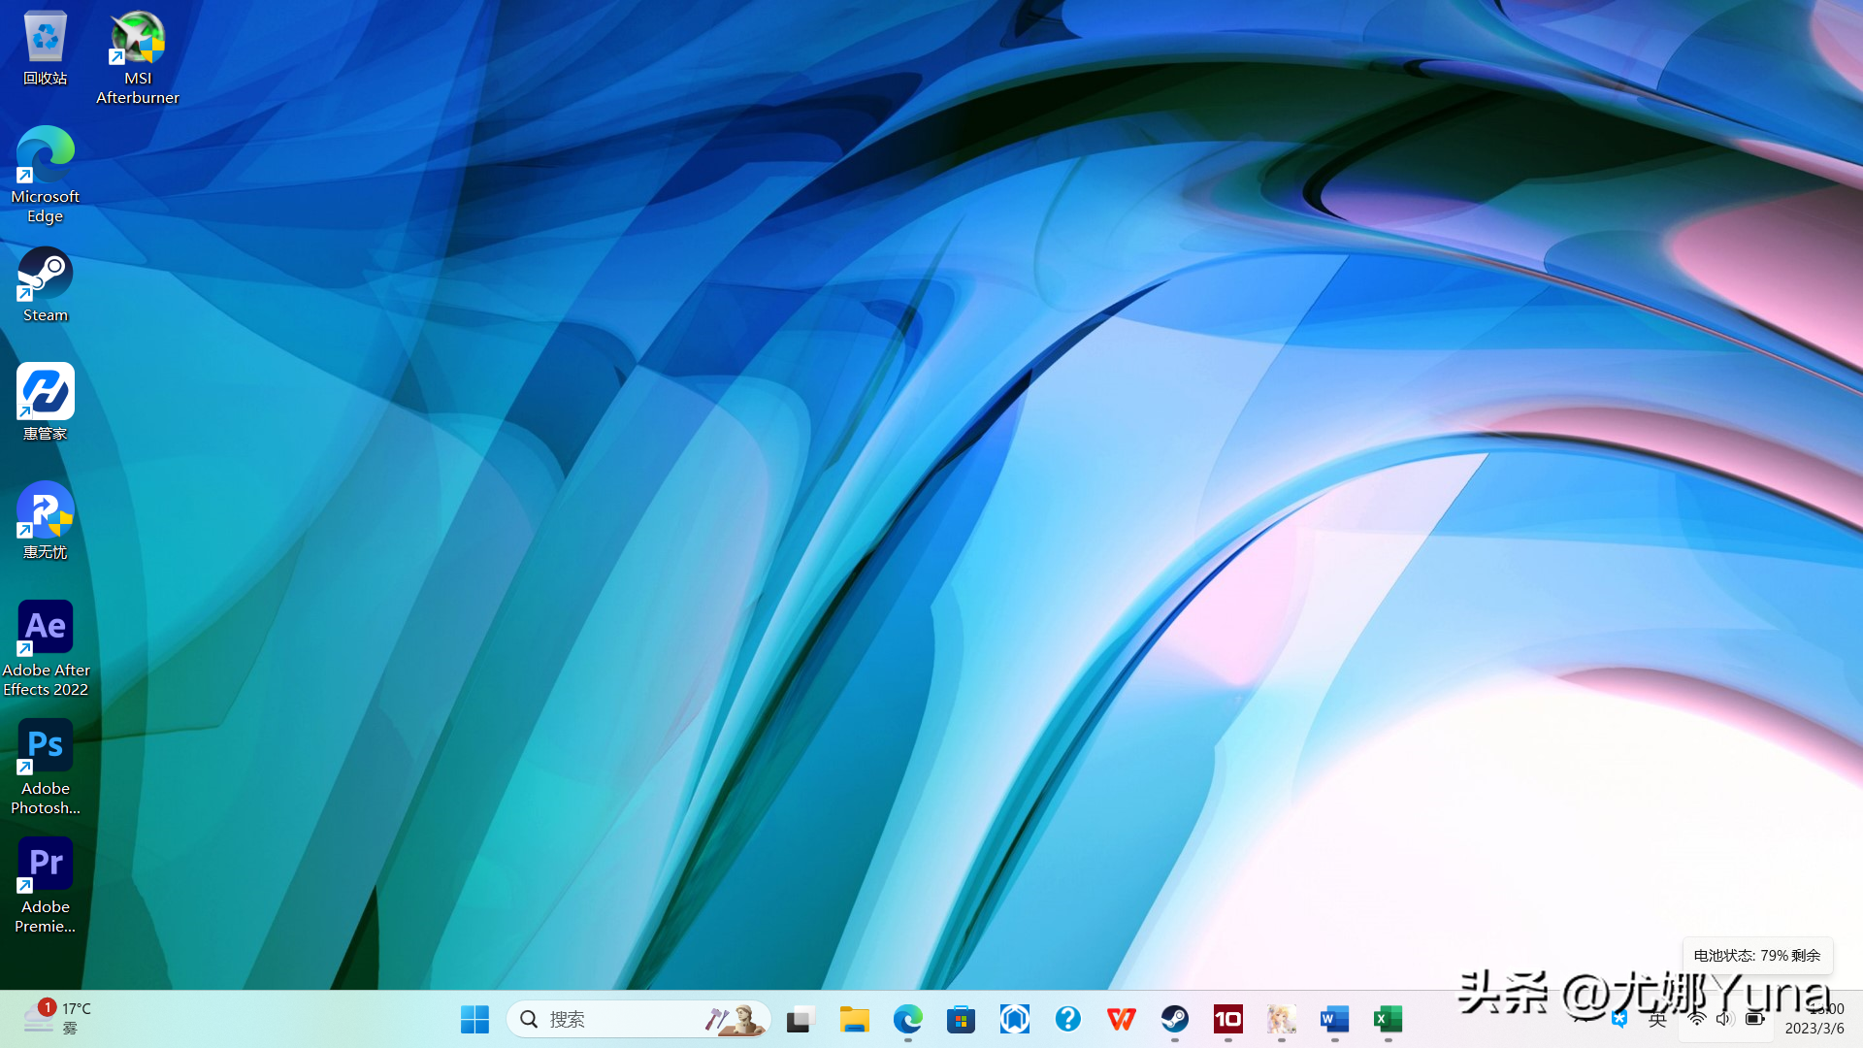Viewport: 1863px width, 1048px height.
Task: Click the blue Bluetooth chat tray icon
Action: 1619,1018
